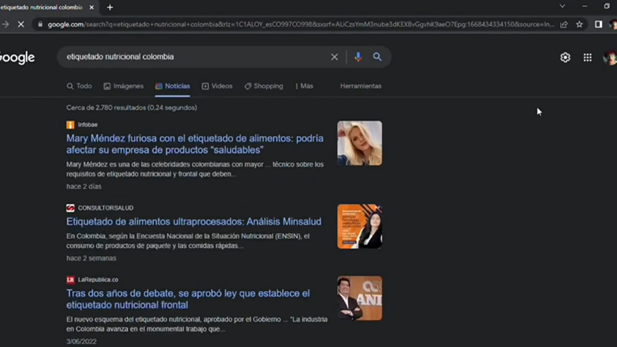Viewport: 617px width, 347px height.
Task: Open a new browser tab
Action: click(110, 7)
